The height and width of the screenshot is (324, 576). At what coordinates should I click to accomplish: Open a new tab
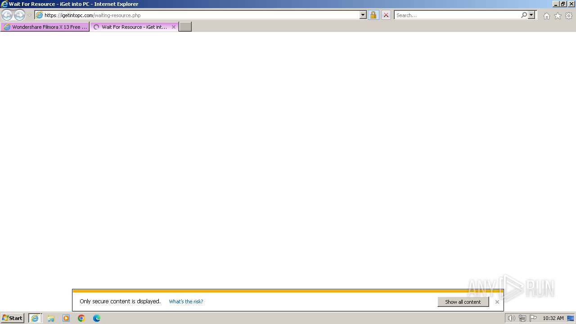click(x=185, y=27)
